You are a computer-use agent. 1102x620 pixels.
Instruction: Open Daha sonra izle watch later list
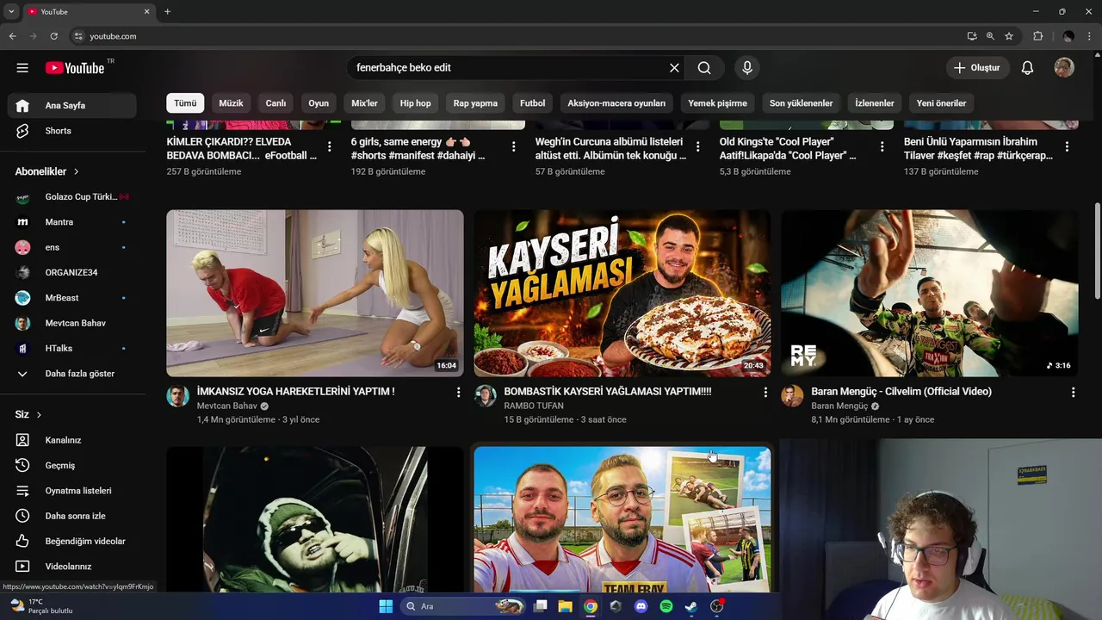tap(72, 516)
